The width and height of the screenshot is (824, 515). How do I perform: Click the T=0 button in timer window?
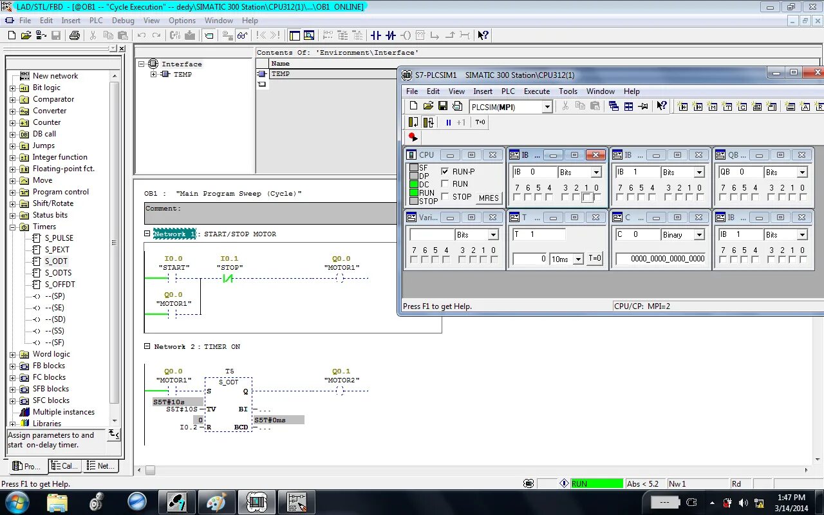595,259
